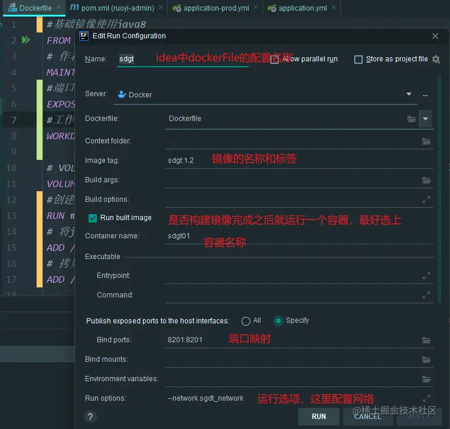Open Bind mounts editor folder icon
The height and width of the screenshot is (429, 450).
[x=426, y=359]
